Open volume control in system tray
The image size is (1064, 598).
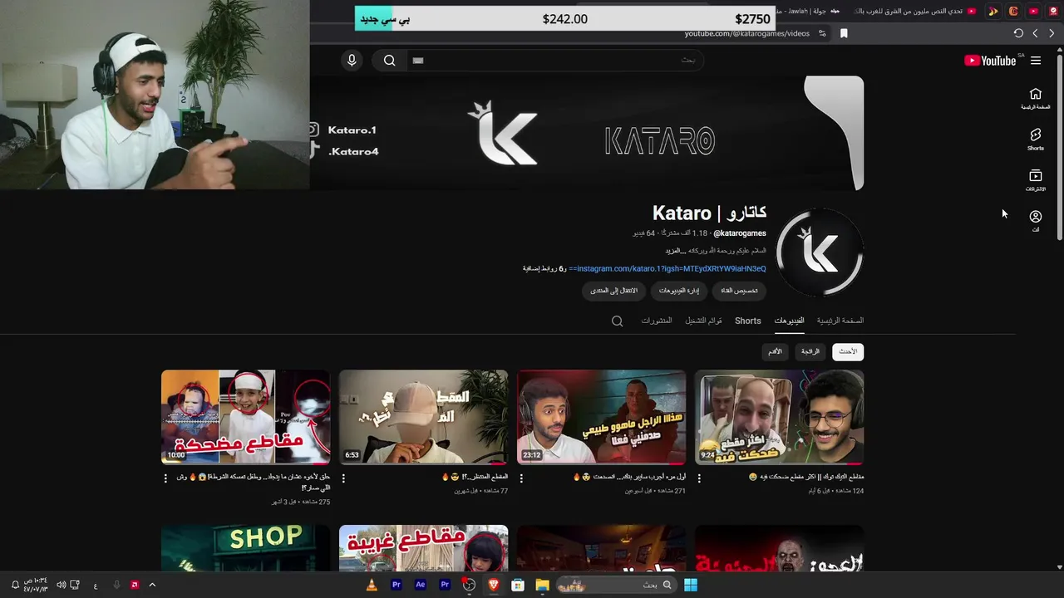point(61,585)
